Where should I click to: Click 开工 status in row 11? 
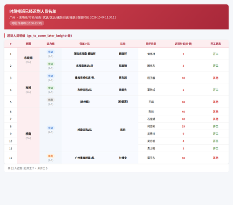[x=216, y=148]
